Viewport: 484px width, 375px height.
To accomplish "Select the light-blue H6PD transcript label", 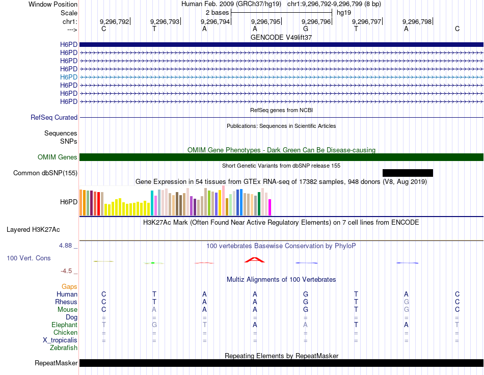I will [69, 77].
